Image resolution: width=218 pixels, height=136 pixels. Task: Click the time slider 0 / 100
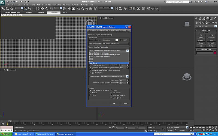10,121
